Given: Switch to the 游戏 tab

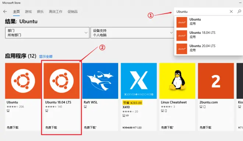Looking at the screenshot, I should point(28,12).
